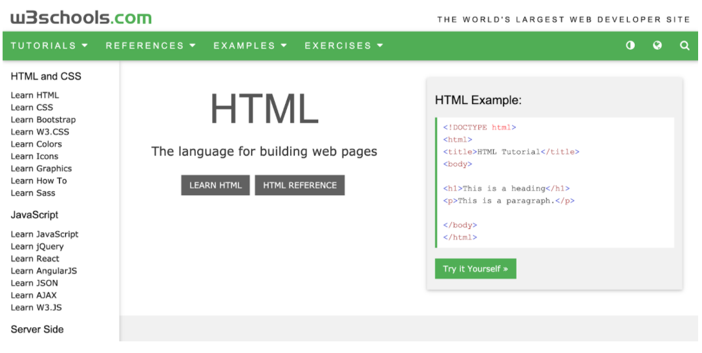Select the Learn Graphics link
The image size is (702, 353).
[41, 169]
